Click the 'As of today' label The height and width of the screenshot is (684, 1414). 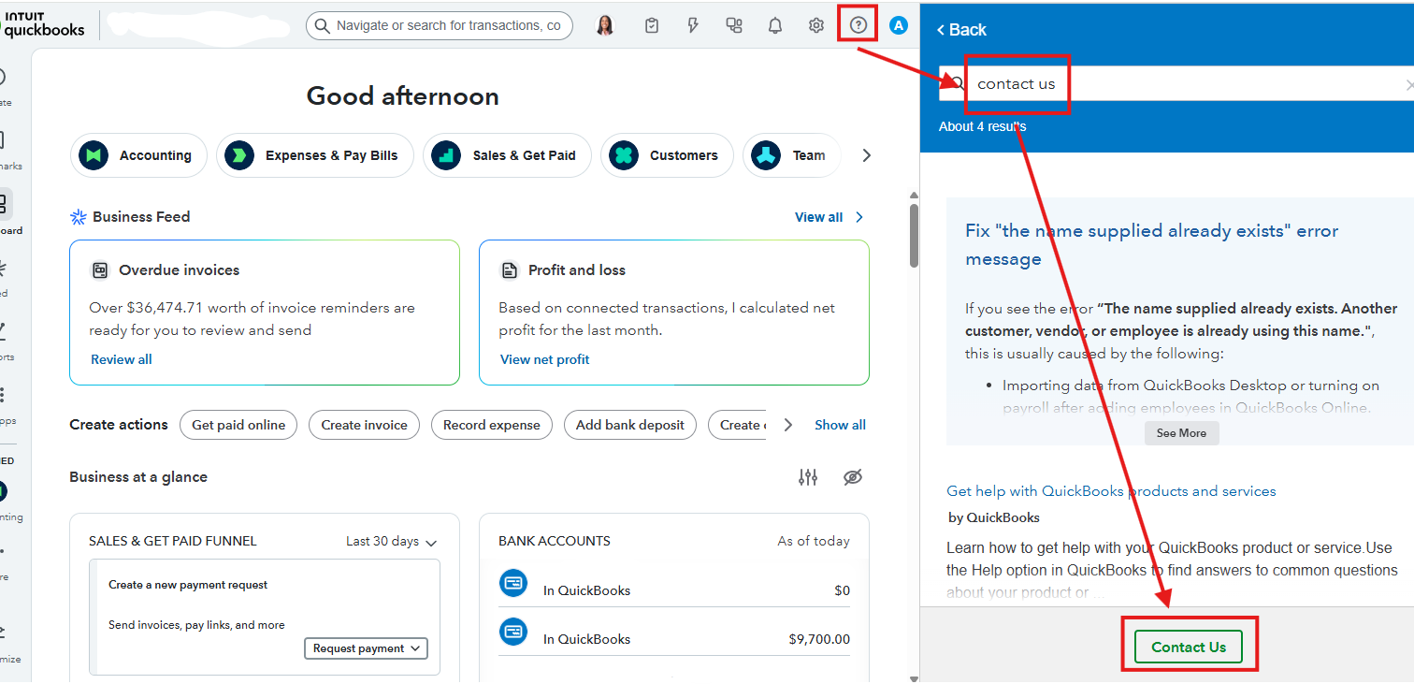pos(814,541)
